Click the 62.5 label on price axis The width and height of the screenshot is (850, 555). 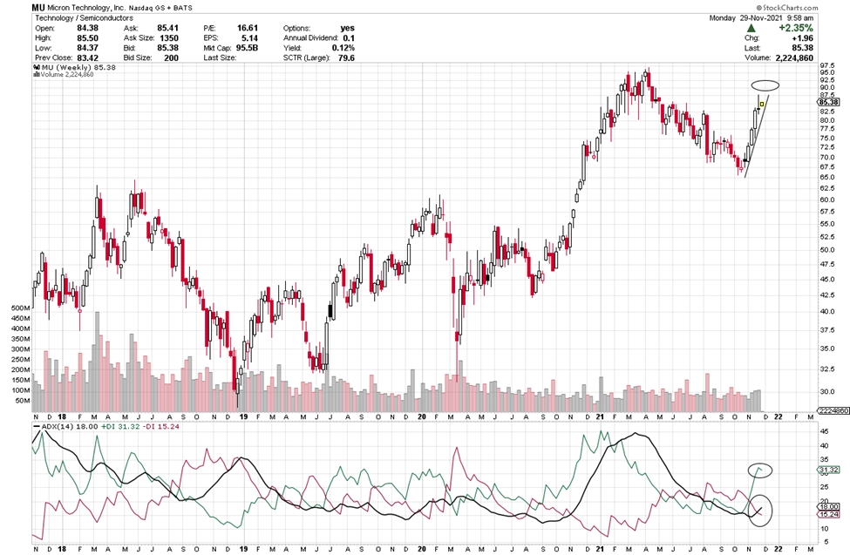coord(826,188)
